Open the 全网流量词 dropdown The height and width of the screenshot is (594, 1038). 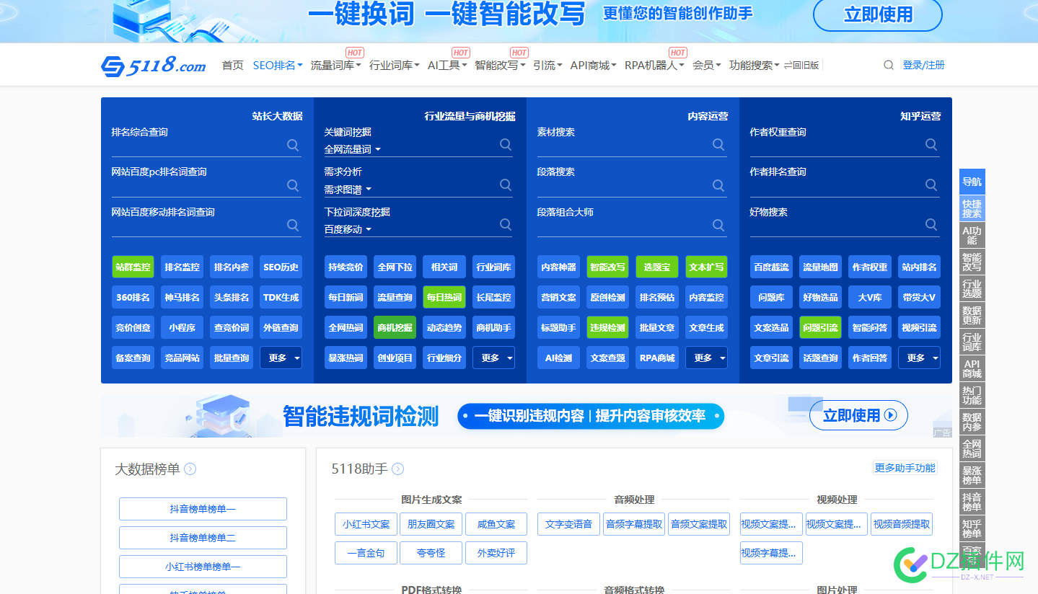pos(352,149)
